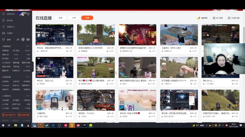The height and width of the screenshot is (137, 245).
Task: Open stream thumbnail titled 可可爱爱 没有脑袋 9359174
Action: (x=179, y=67)
